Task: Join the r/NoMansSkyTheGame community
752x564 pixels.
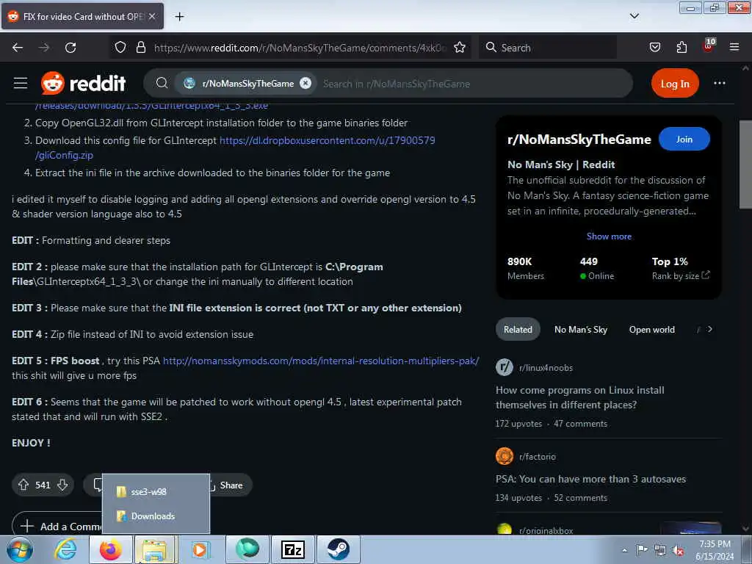Action: click(684, 139)
